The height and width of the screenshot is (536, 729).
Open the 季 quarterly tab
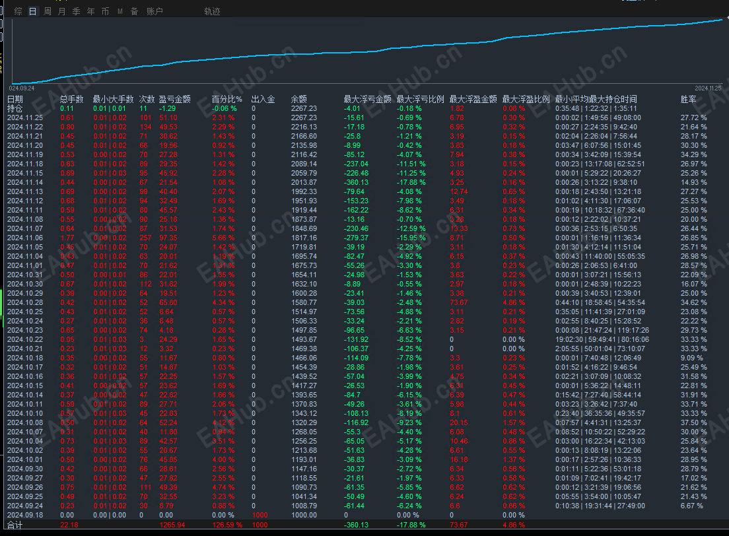coord(76,11)
